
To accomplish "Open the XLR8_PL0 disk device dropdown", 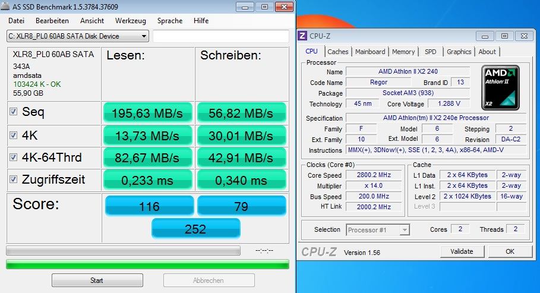I will [x=77, y=36].
